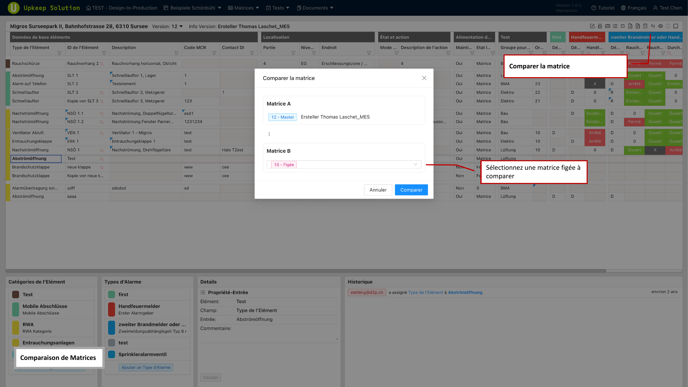The width and height of the screenshot is (688, 387).
Task: Click the calendar checklist icon
Action: pos(607,26)
